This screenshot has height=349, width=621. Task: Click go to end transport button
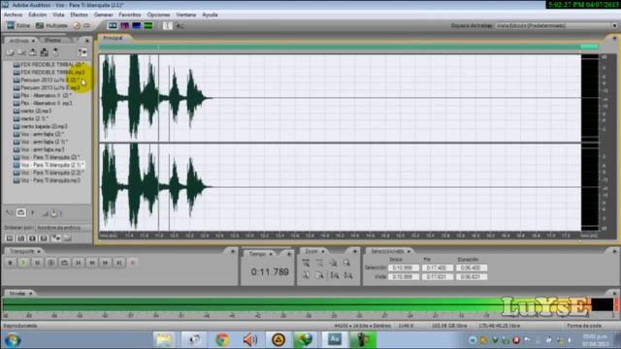click(119, 263)
